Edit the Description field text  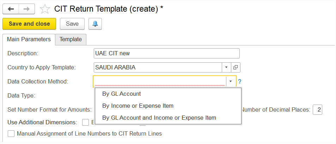click(166, 53)
